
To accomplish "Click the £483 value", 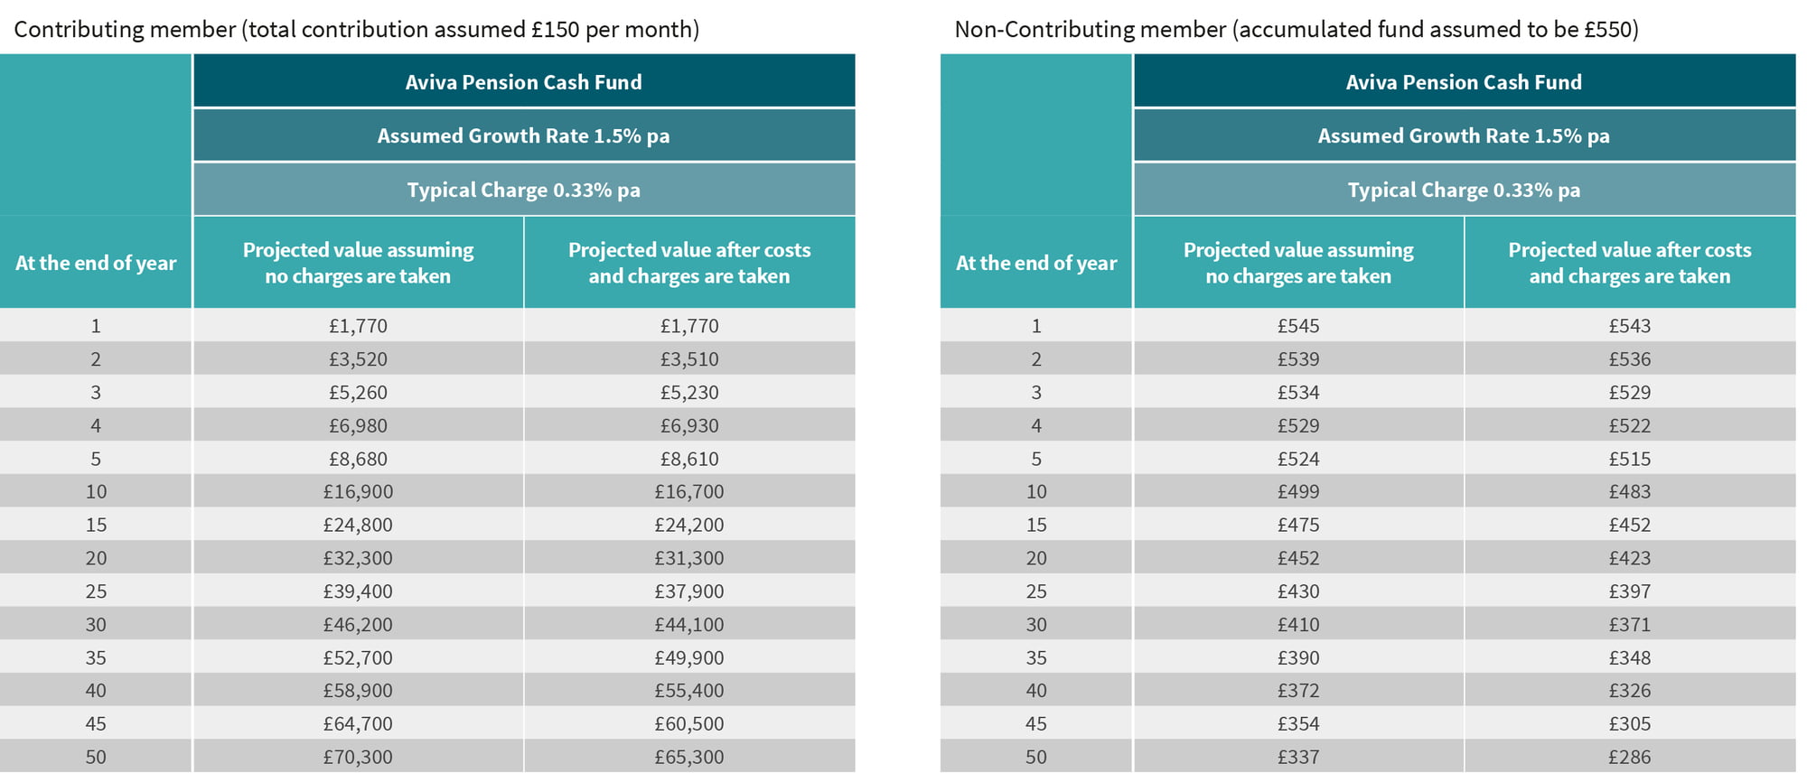I will coord(1629,492).
